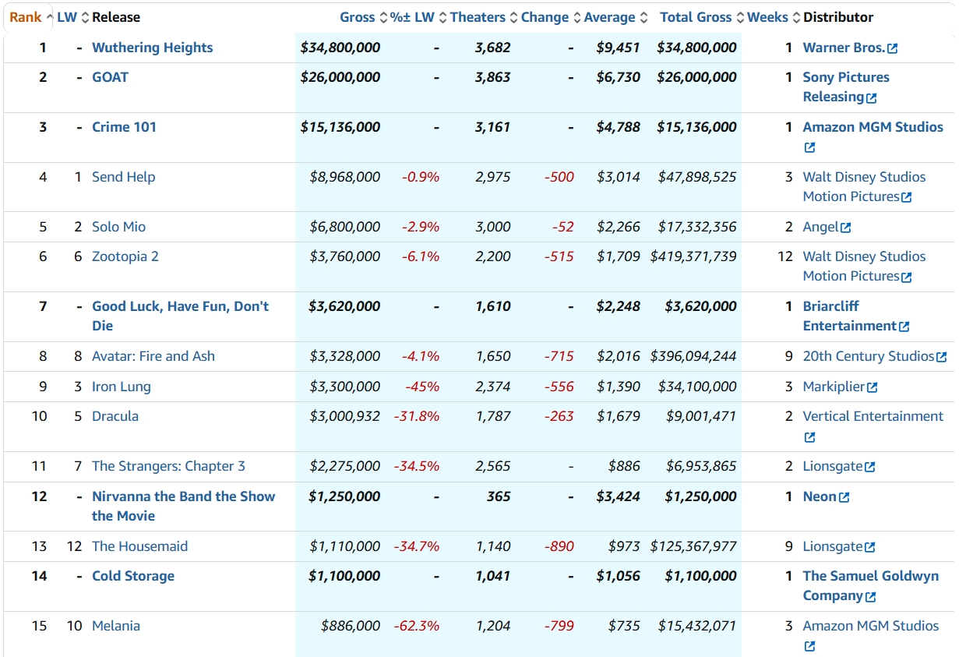Click external link icon under Vertical Entertainment

pyautogui.click(x=809, y=437)
